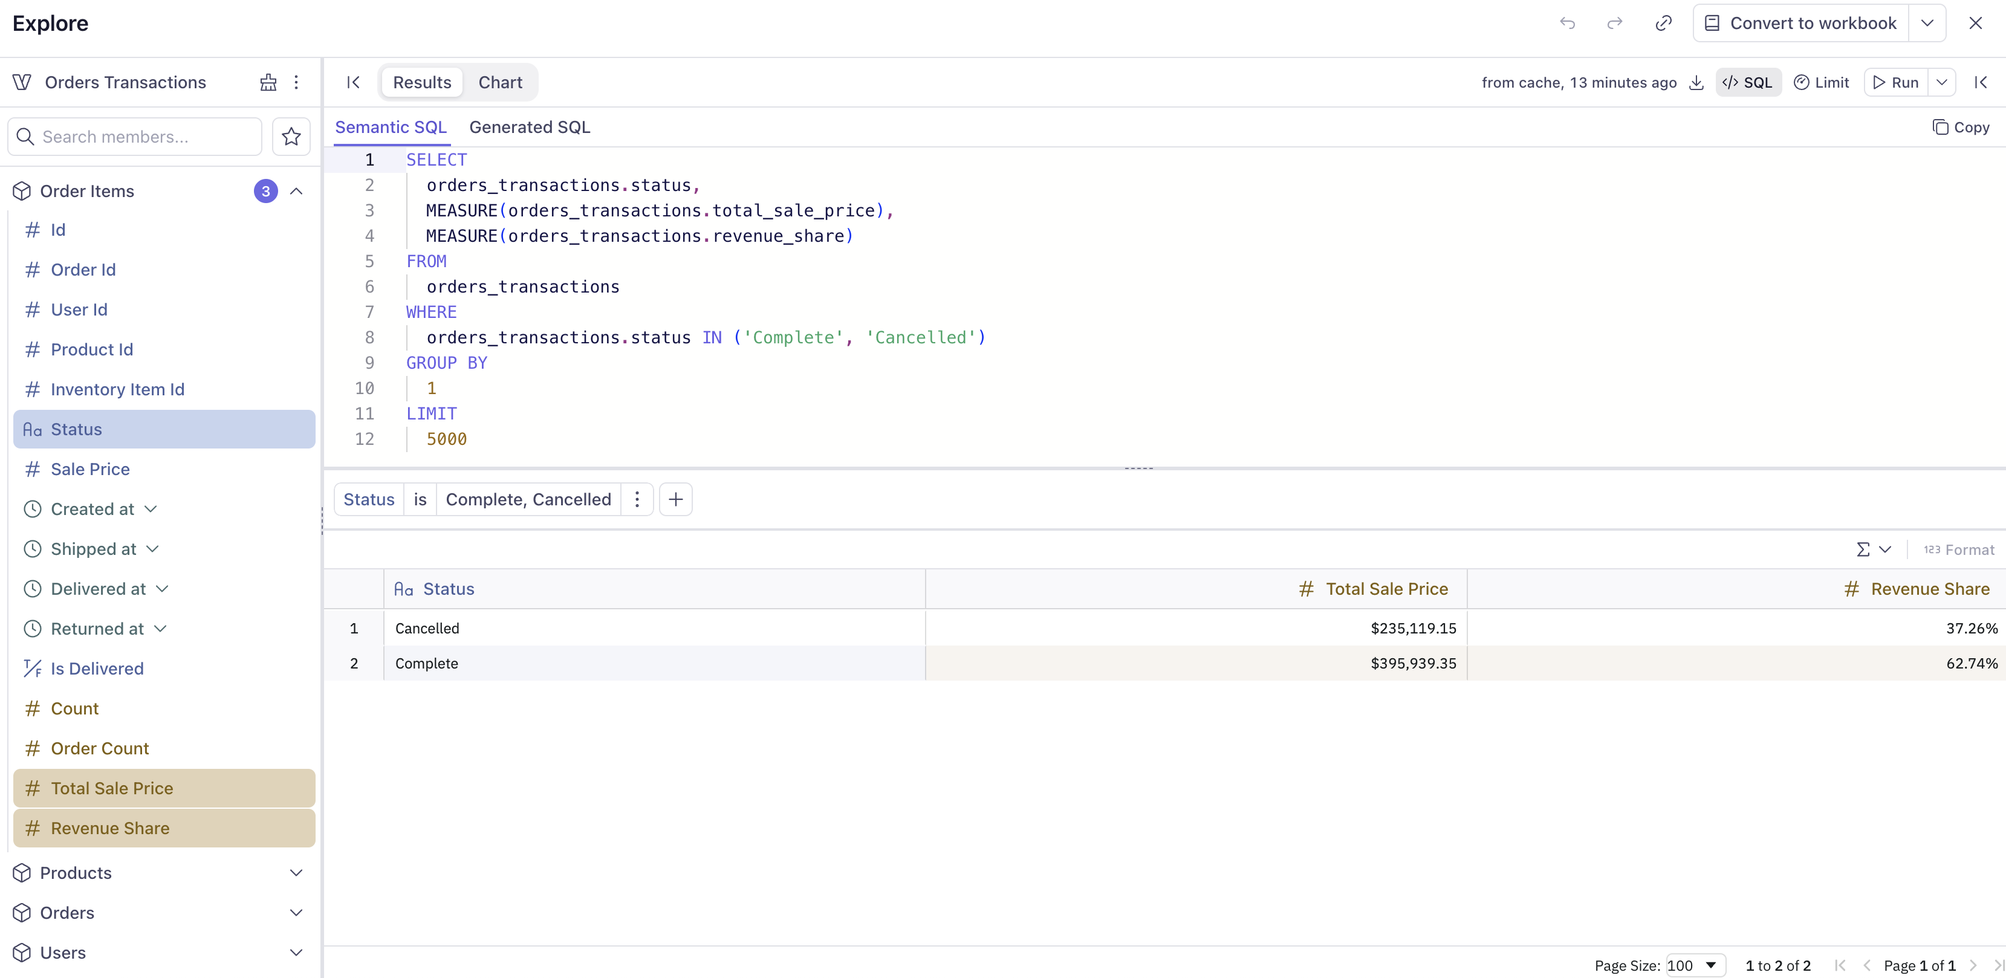This screenshot has width=2006, height=978.
Task: Toggle the SQL view button
Action: [1747, 83]
